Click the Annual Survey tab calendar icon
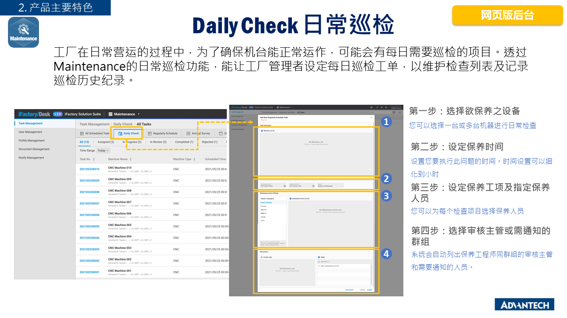The width and height of the screenshot is (567, 318). (188, 133)
